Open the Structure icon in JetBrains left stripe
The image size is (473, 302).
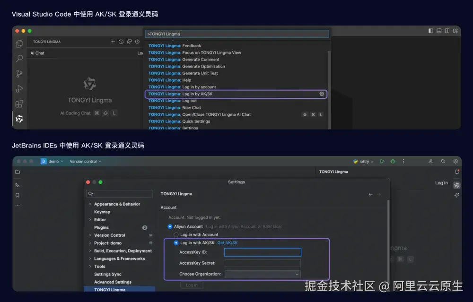pyautogui.click(x=18, y=185)
